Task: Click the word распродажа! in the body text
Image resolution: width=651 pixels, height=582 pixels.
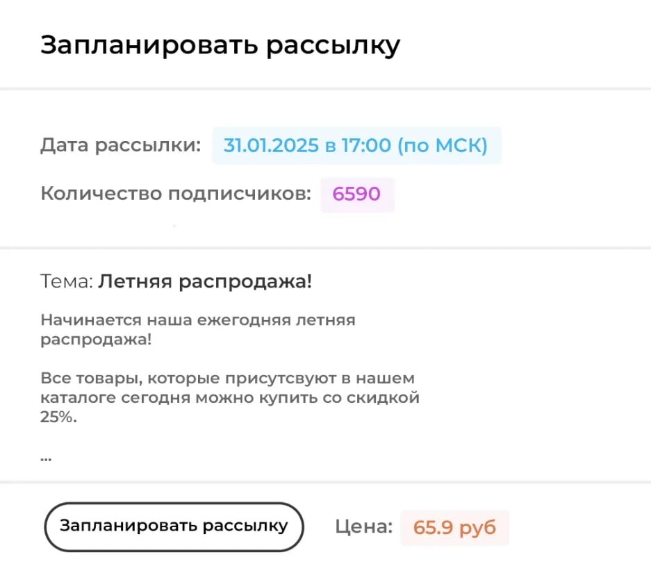Action: click(96, 340)
